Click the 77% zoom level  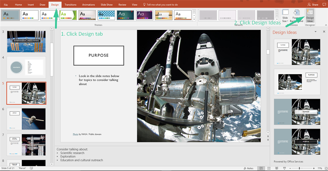pos(320,168)
